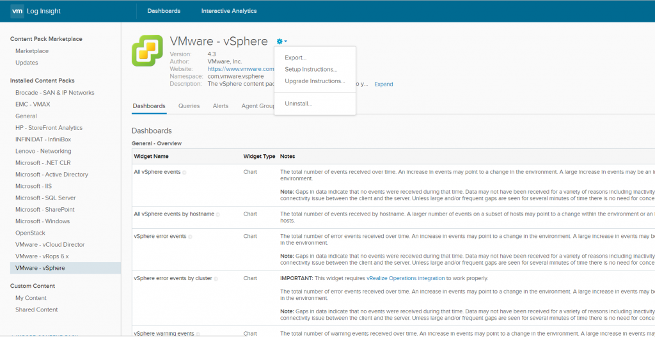Click the Notes column header
655x337 pixels.
(287, 156)
